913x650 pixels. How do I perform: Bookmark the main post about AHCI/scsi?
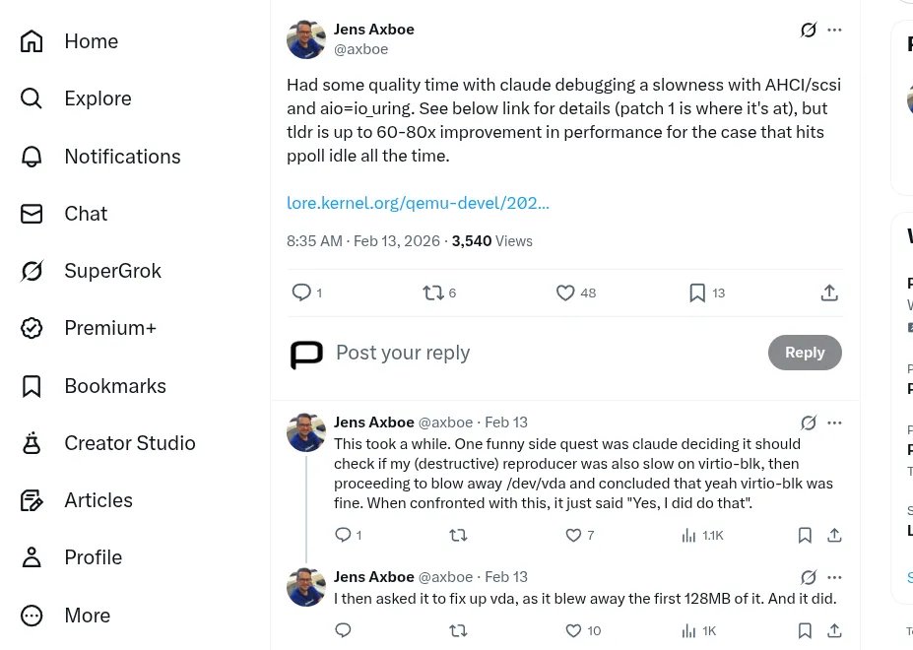(697, 292)
